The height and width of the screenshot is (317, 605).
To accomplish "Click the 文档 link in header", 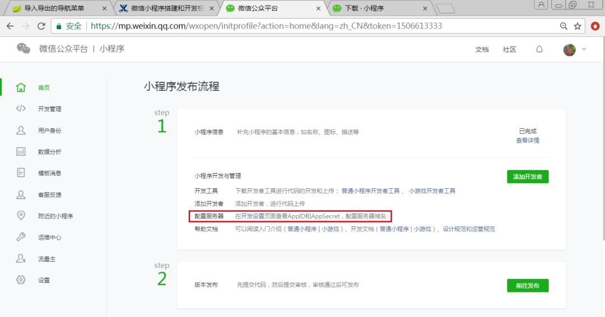I will (x=482, y=49).
